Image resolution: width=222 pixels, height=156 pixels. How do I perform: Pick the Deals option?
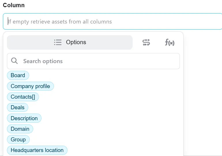tap(18, 108)
